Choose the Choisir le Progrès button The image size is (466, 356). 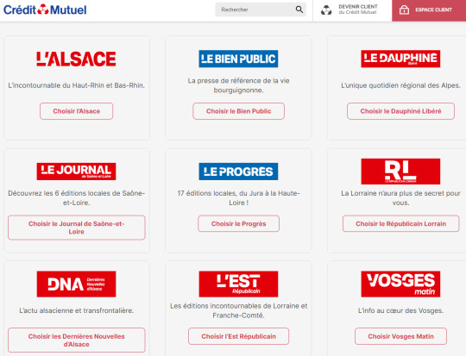point(239,223)
